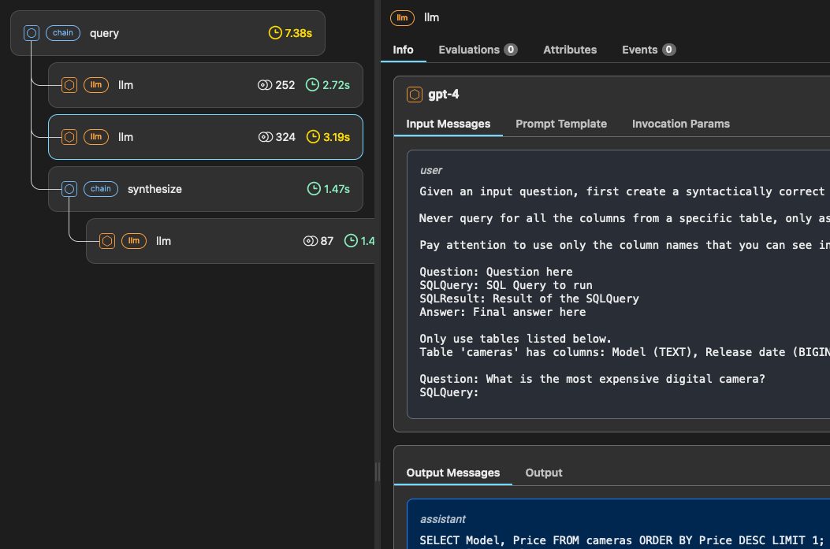
Task: Click the blue chain hexagon icon beside query
Action: coord(32,33)
